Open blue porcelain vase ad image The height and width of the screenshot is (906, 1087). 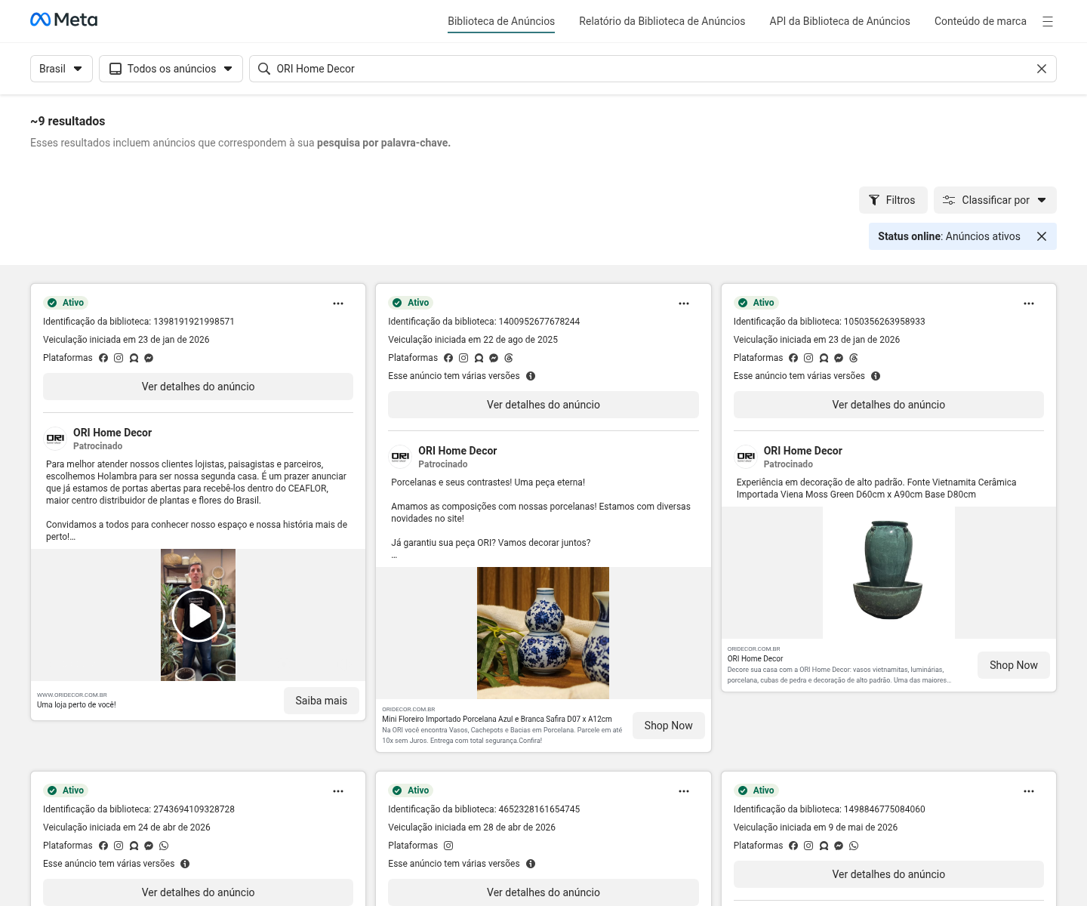point(543,633)
